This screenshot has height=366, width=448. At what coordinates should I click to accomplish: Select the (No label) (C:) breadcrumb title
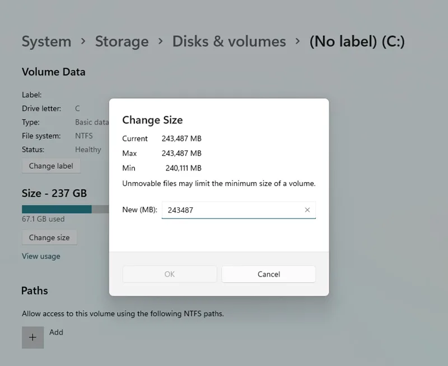pos(357,41)
